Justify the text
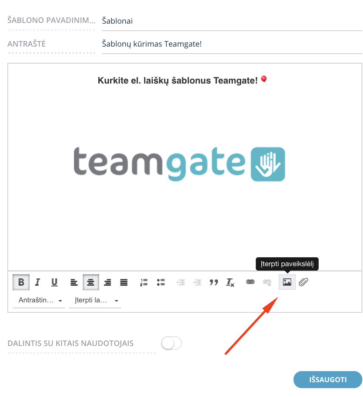This screenshot has width=363, height=397. (x=124, y=282)
